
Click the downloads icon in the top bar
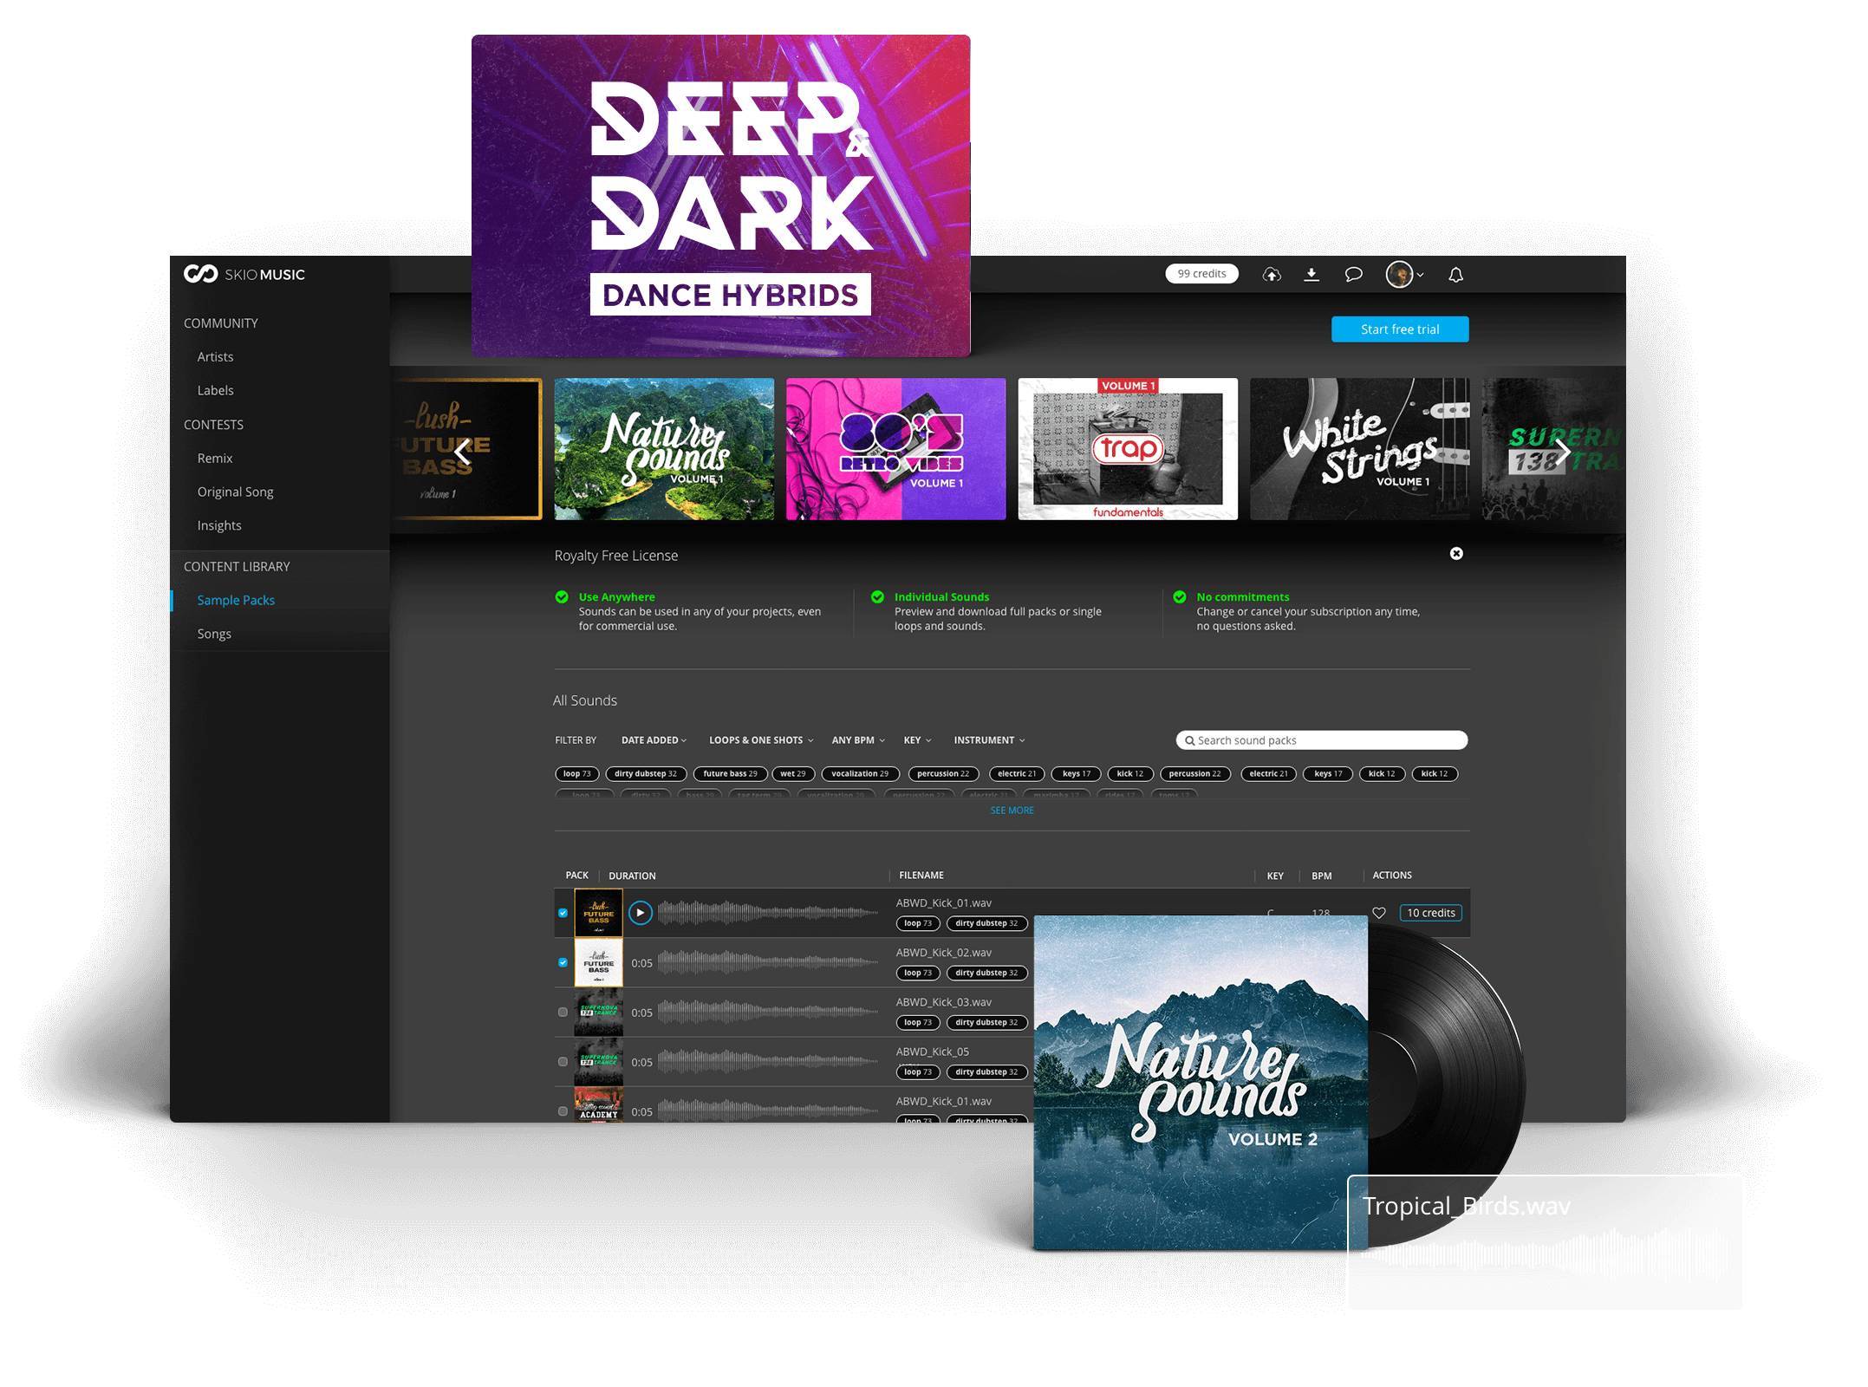pyautogui.click(x=1312, y=274)
